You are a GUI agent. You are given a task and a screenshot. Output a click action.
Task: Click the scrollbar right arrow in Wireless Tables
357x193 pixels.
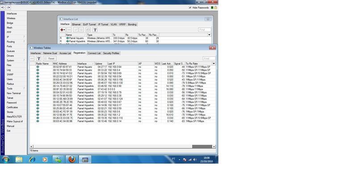pos(214,147)
